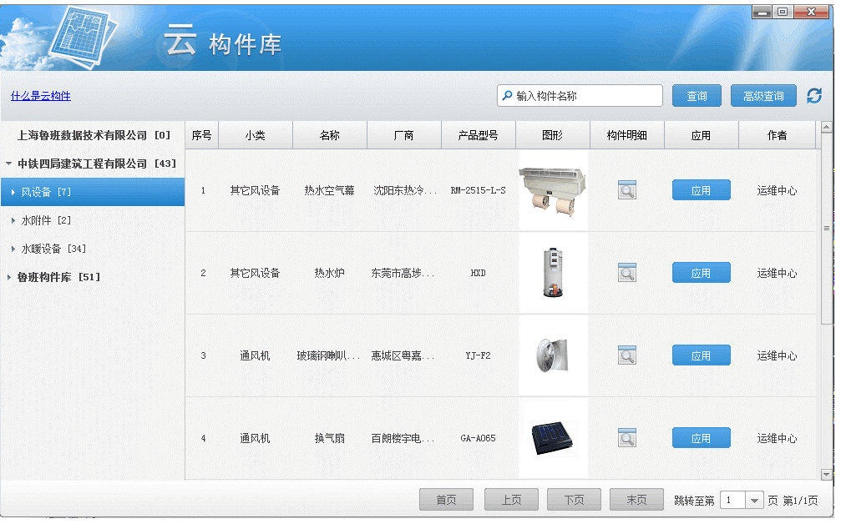Open 高级查询 advanced search

click(763, 96)
